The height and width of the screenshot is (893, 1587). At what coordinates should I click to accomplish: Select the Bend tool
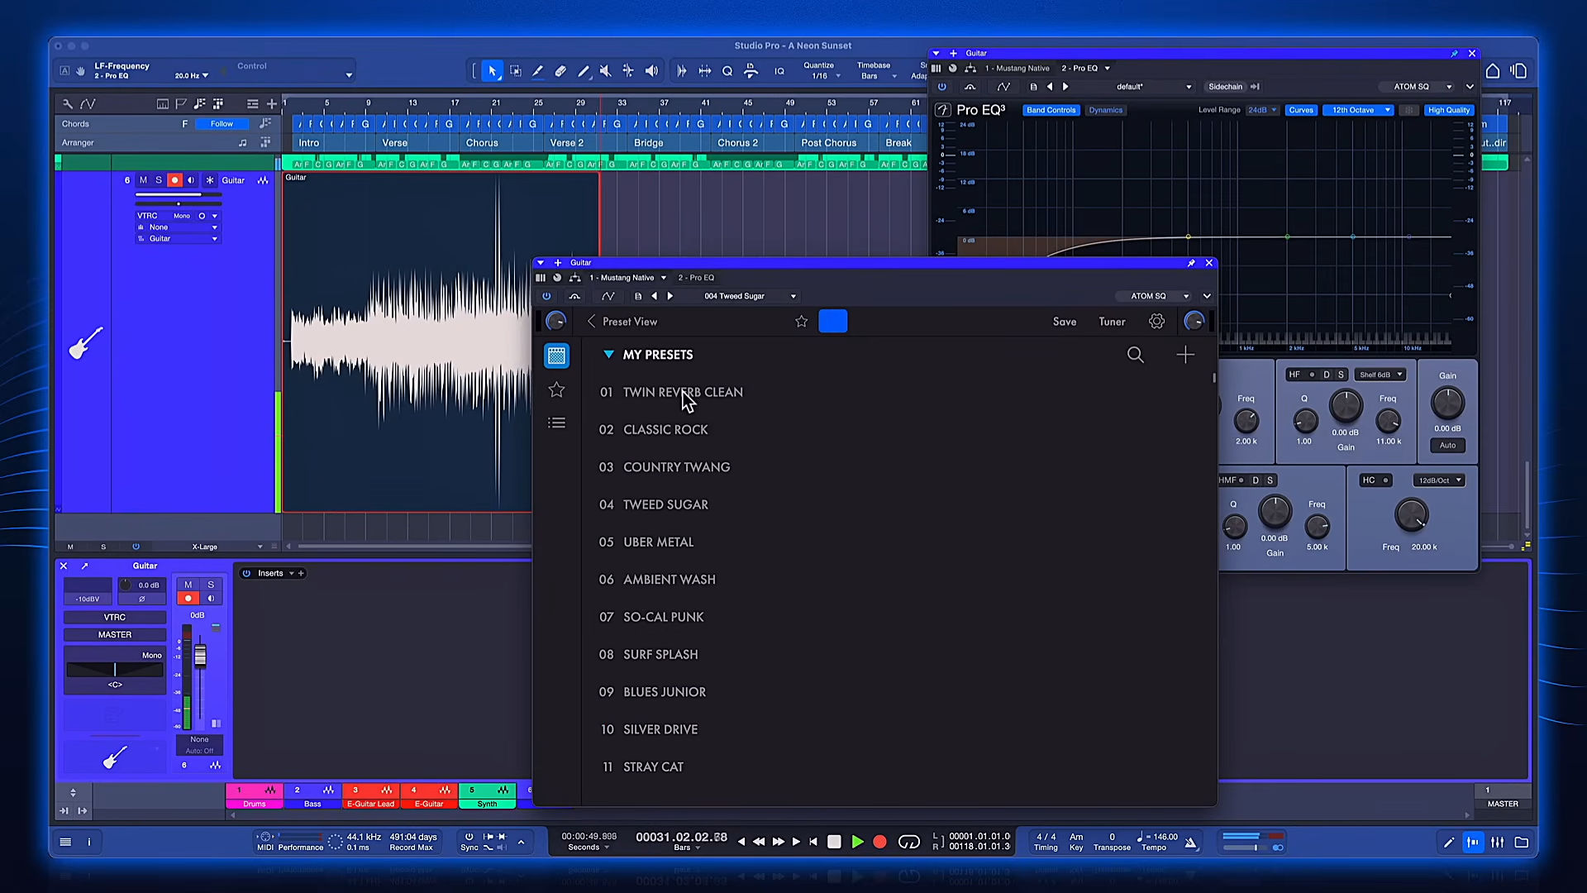click(628, 71)
